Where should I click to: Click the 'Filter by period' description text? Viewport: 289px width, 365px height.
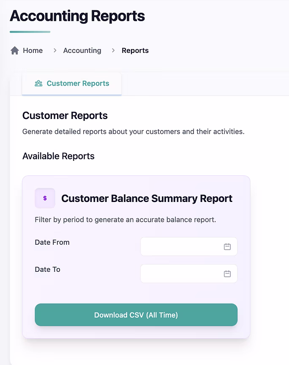point(125,220)
